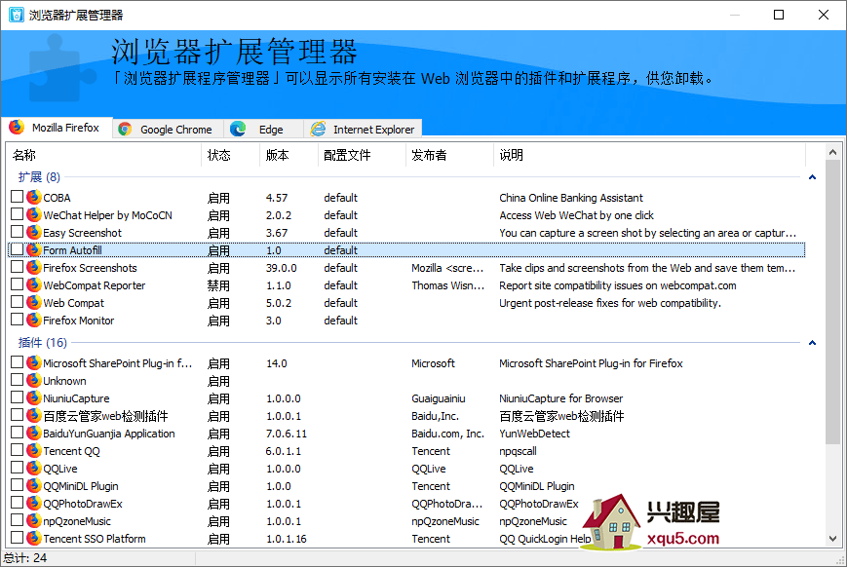847x567 pixels.
Task: Select the Easy Screenshot checkbox
Action: click(x=17, y=232)
